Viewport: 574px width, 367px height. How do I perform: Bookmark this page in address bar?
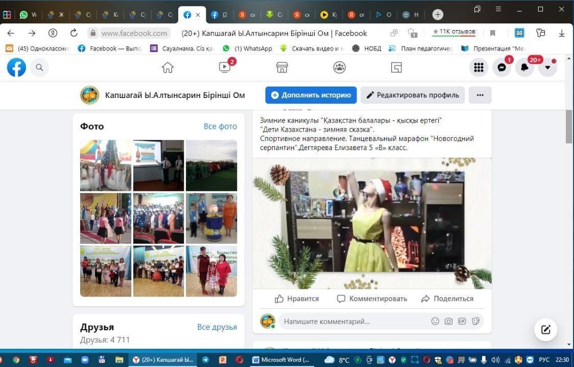click(493, 33)
